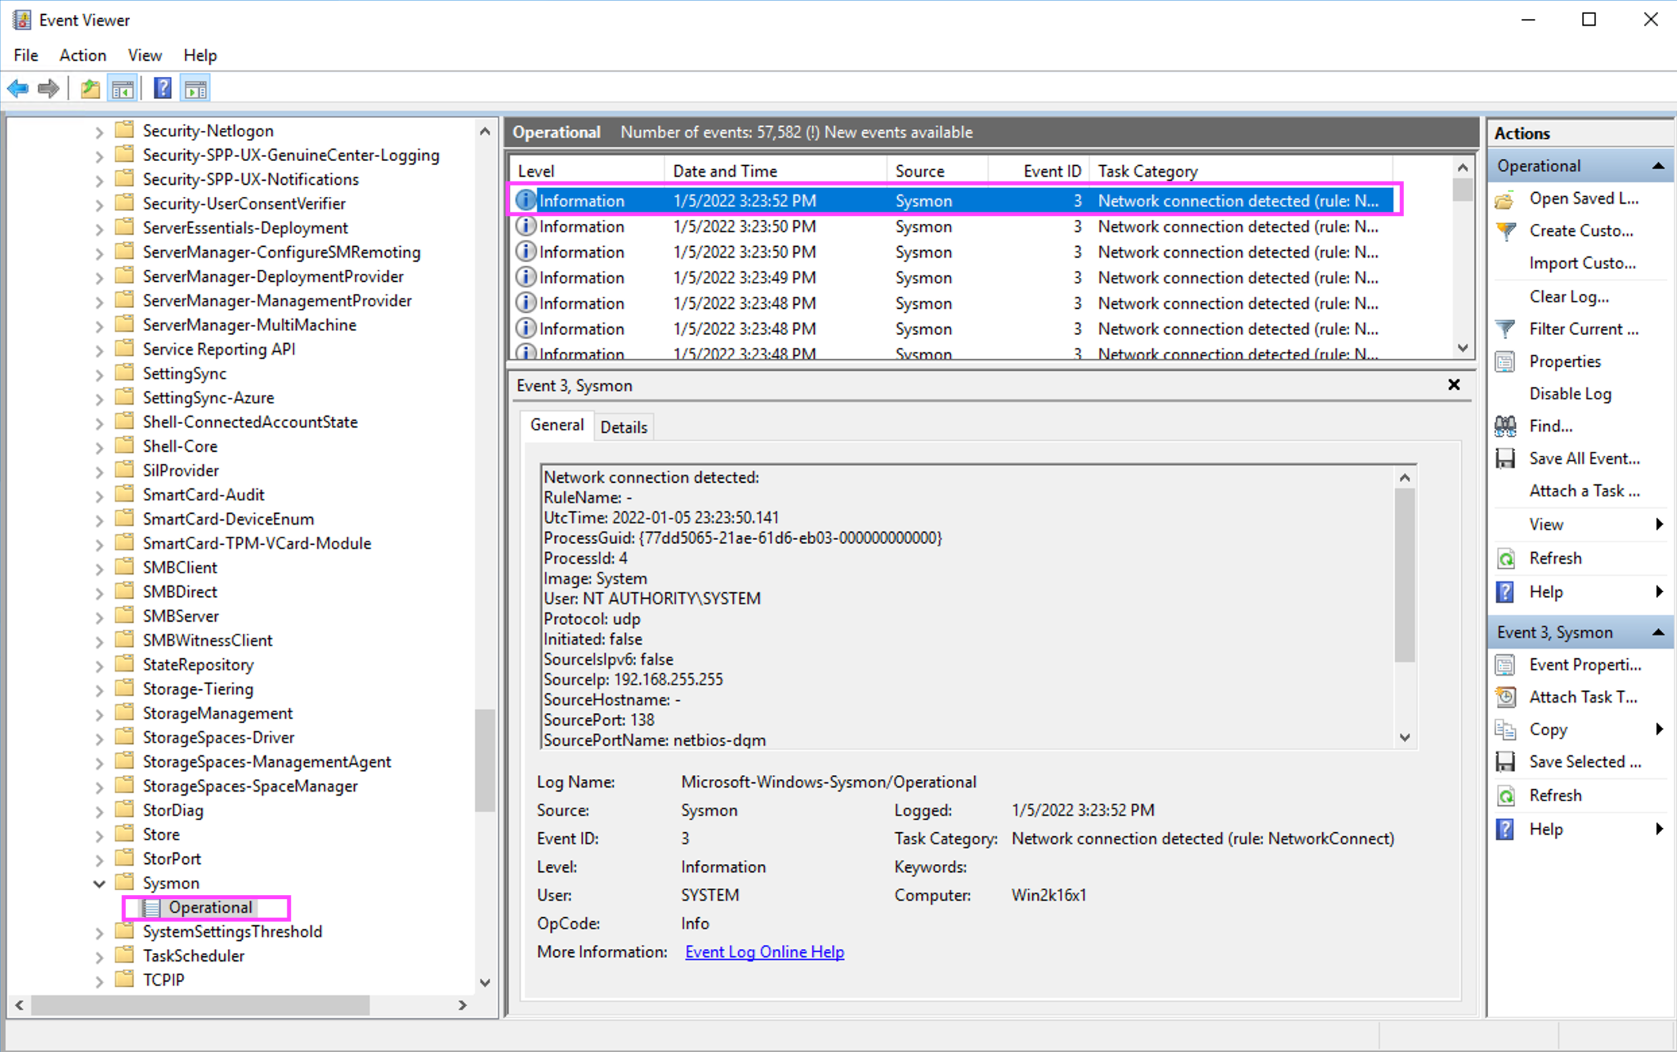1677x1052 pixels.
Task: Click the tree pane horizontal scrollbar thumb
Action: pos(200,1005)
